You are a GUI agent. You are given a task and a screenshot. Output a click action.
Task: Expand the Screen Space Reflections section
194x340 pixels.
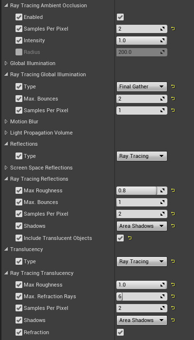(x=6, y=168)
